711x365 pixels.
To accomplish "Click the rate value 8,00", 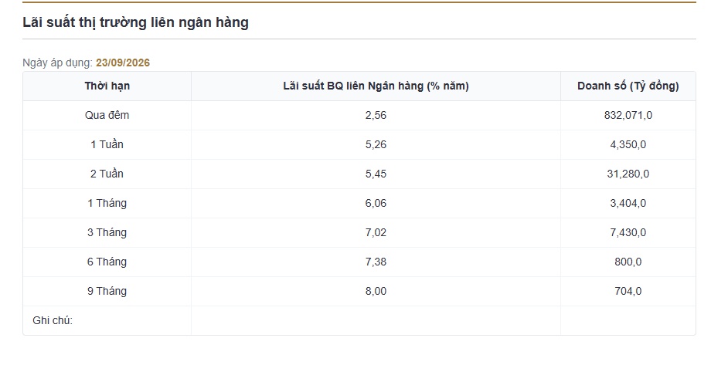I will [x=376, y=291].
